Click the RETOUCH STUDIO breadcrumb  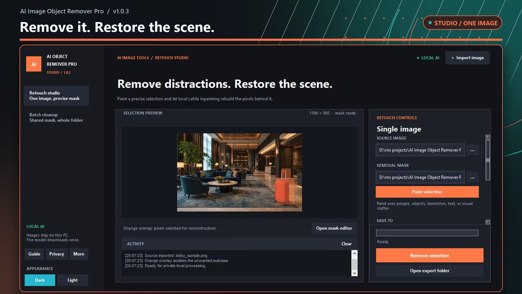(172, 58)
